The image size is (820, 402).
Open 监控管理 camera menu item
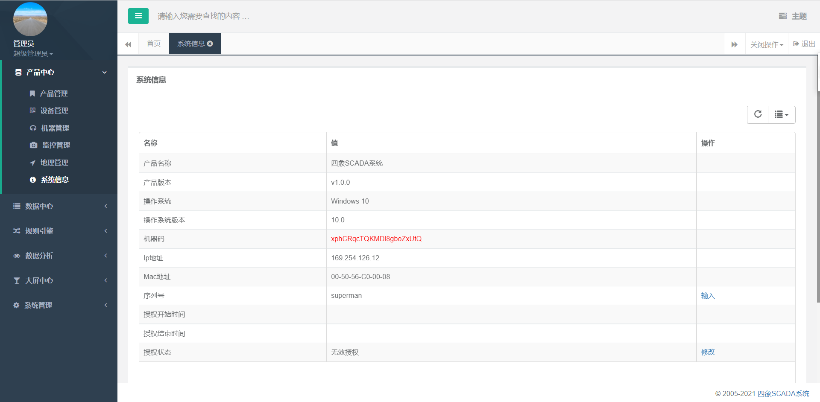pyautogui.click(x=56, y=145)
